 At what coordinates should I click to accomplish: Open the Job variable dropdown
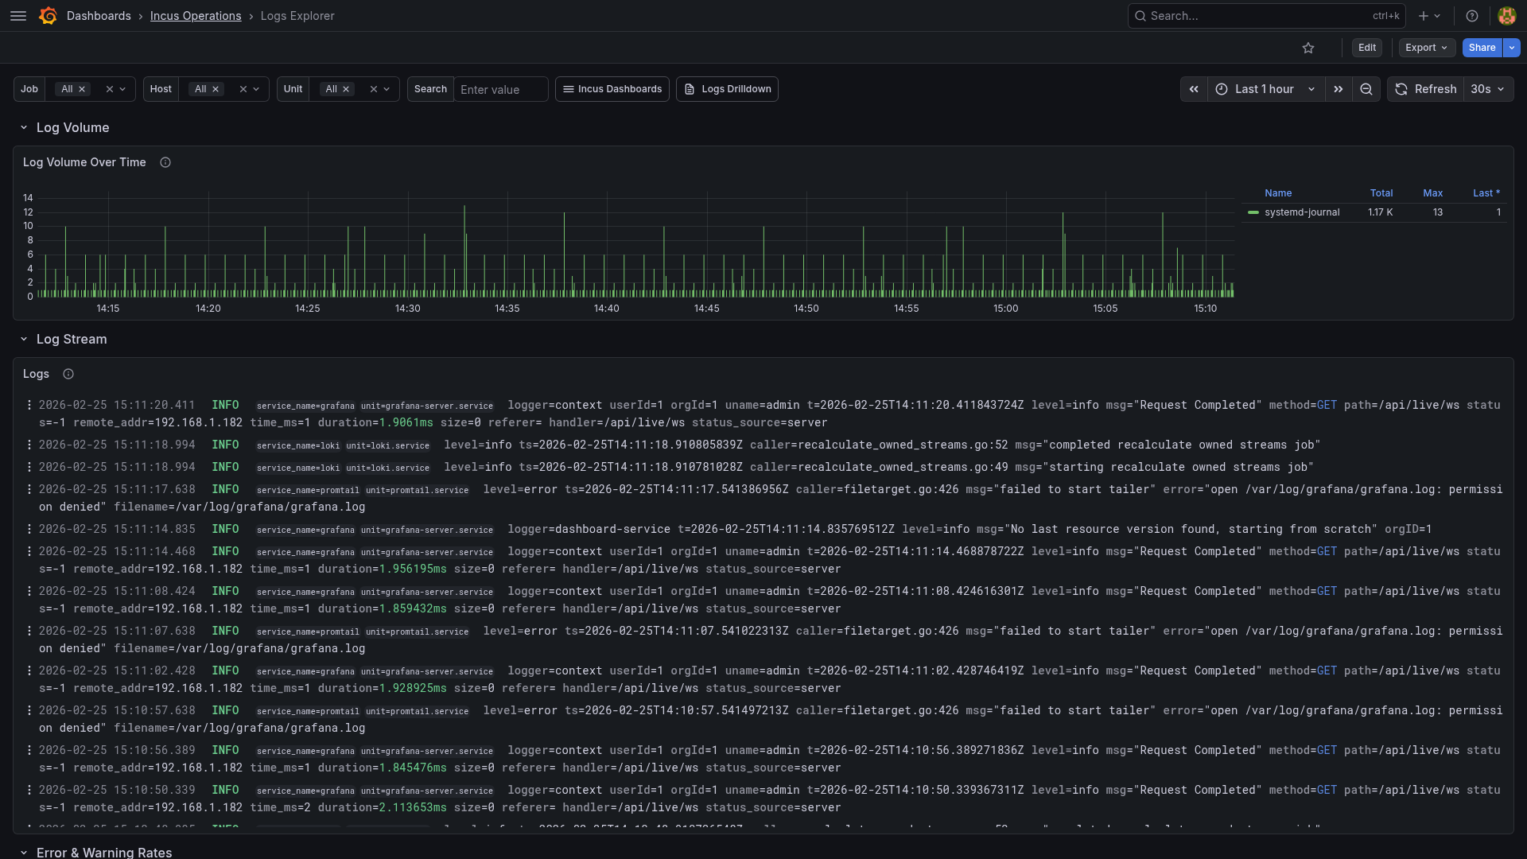pos(122,89)
